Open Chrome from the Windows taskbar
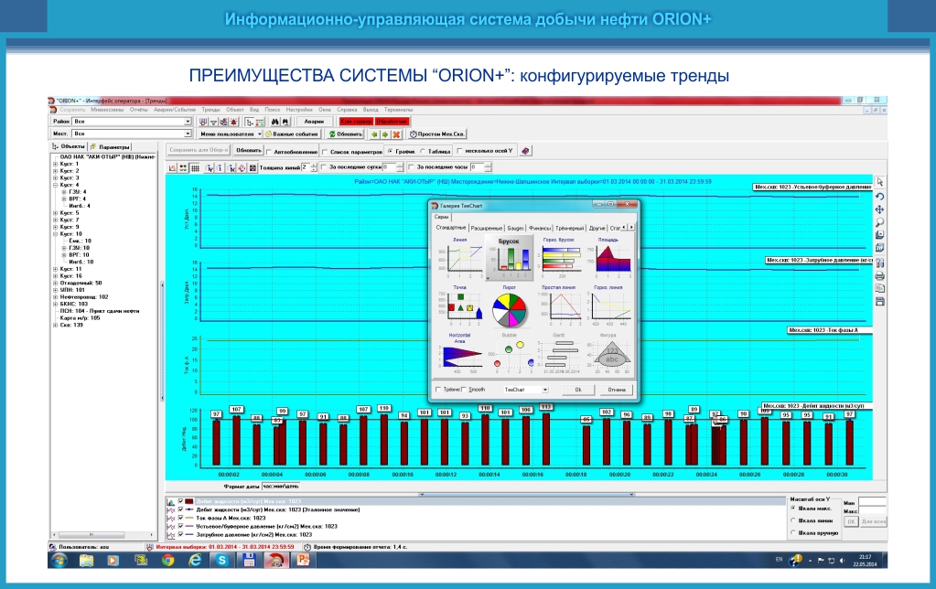Viewport: 936px width, 589px height. pyautogui.click(x=167, y=561)
